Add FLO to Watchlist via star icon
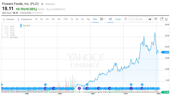This screenshot has height=98, width=171. click(x=42, y=4)
